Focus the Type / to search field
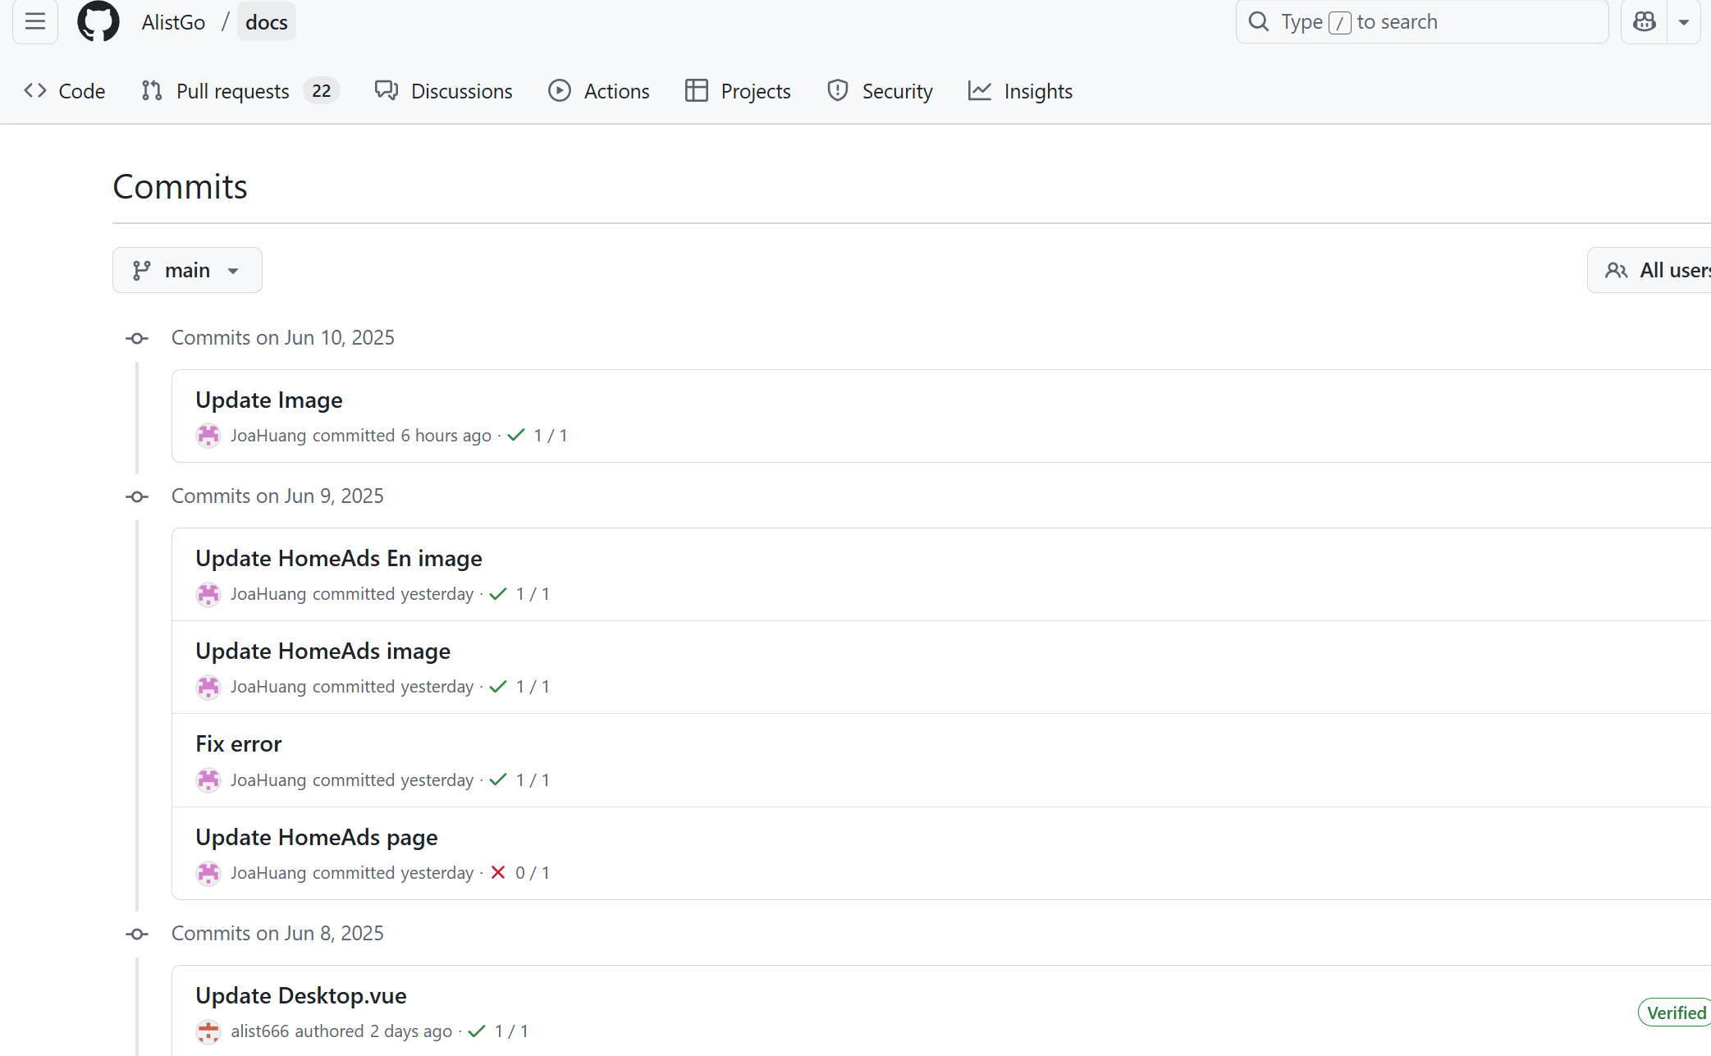The image size is (1711, 1056). point(1421,22)
